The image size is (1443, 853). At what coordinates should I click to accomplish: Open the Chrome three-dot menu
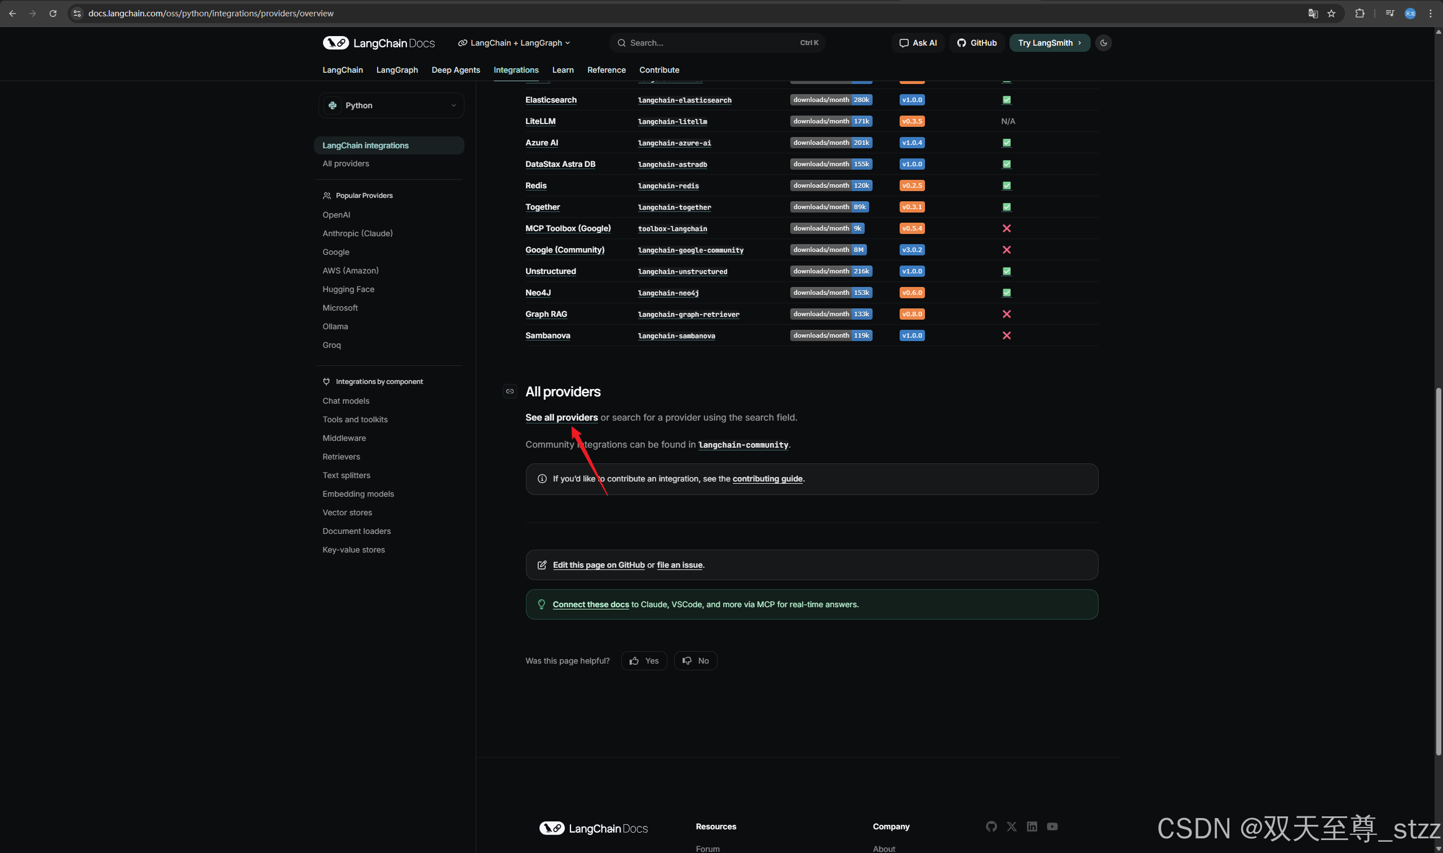[x=1431, y=13]
